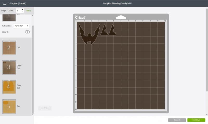
Task: Click the mat list scrollbar
Action: pos(33,69)
